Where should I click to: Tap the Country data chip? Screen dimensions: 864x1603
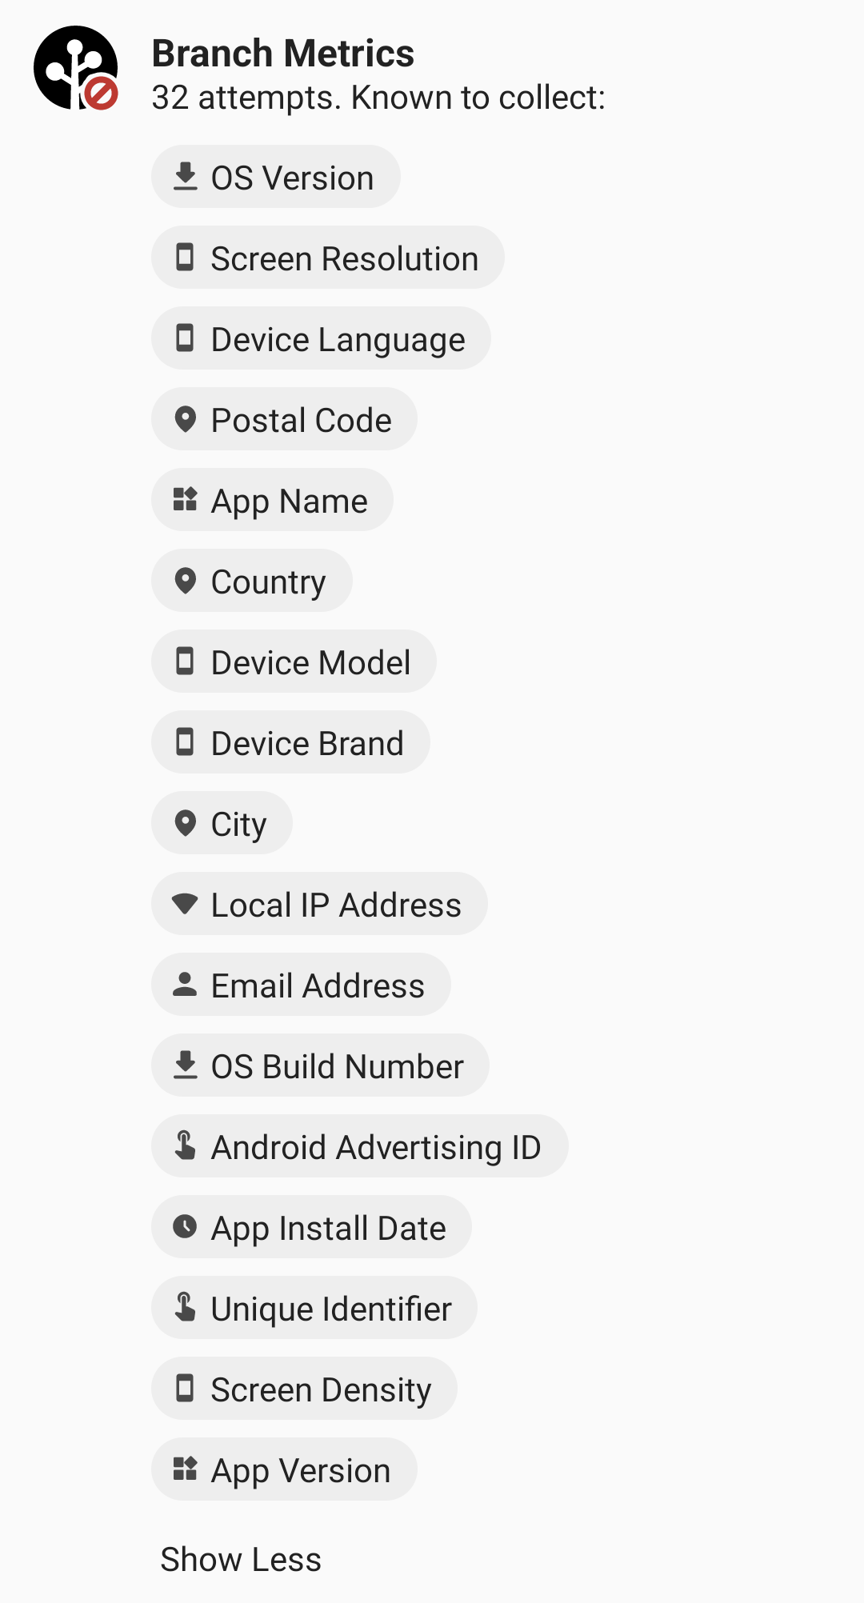[x=252, y=581]
